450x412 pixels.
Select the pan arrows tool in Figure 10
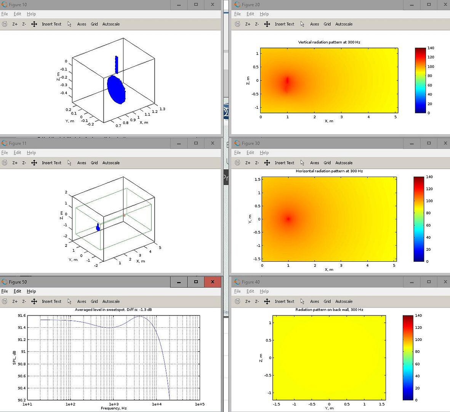point(34,24)
